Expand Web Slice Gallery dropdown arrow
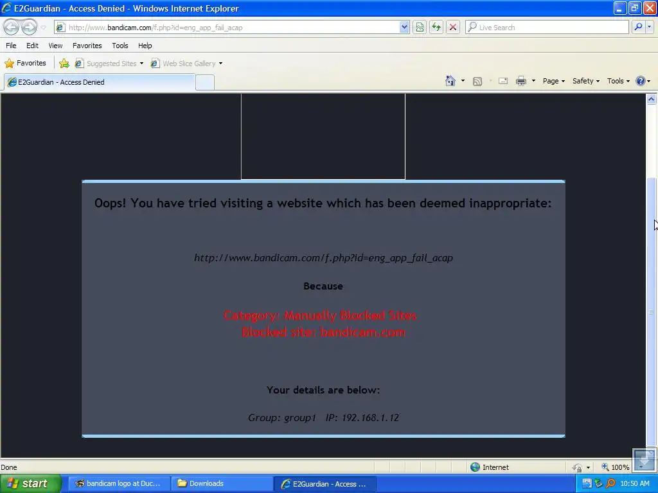The image size is (658, 493). (x=221, y=64)
